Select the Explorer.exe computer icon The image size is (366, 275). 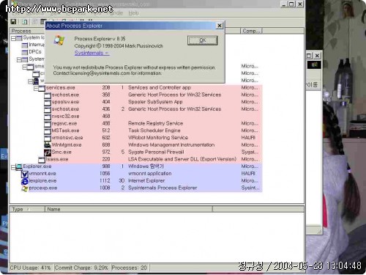pyautogui.click(x=19, y=166)
